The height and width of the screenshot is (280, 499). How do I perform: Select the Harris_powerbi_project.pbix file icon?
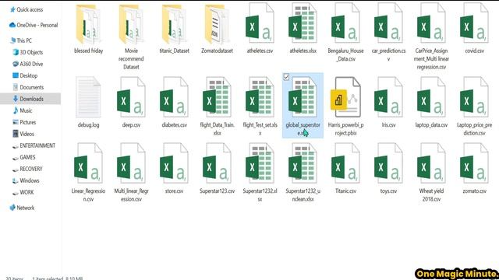(x=345, y=96)
